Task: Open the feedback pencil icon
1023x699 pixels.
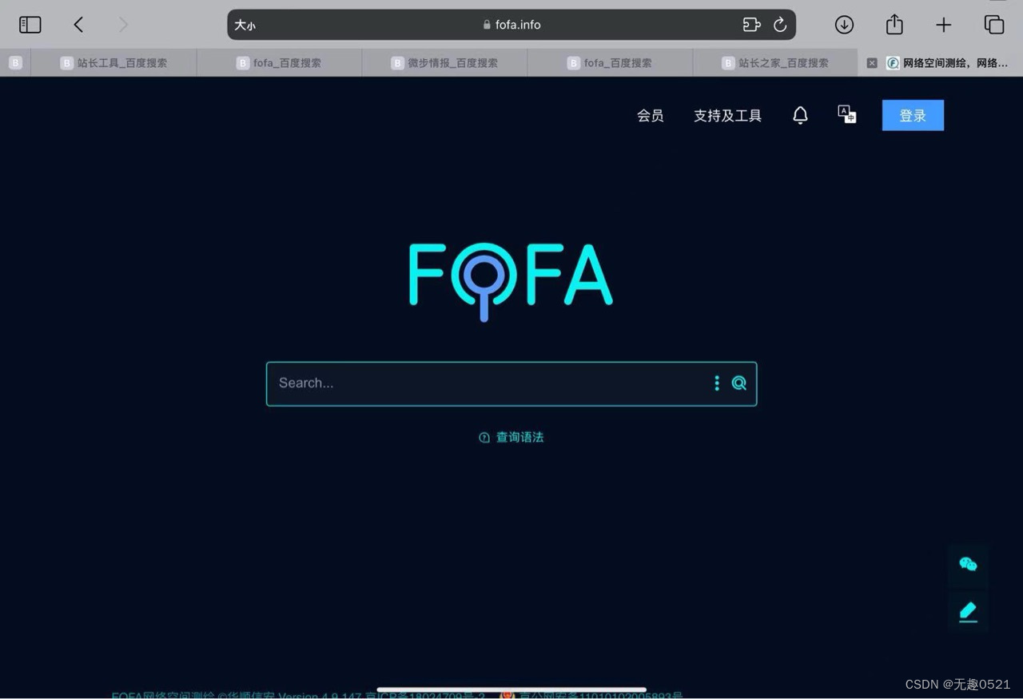Action: click(968, 612)
